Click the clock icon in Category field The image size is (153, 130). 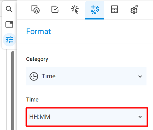34,76
